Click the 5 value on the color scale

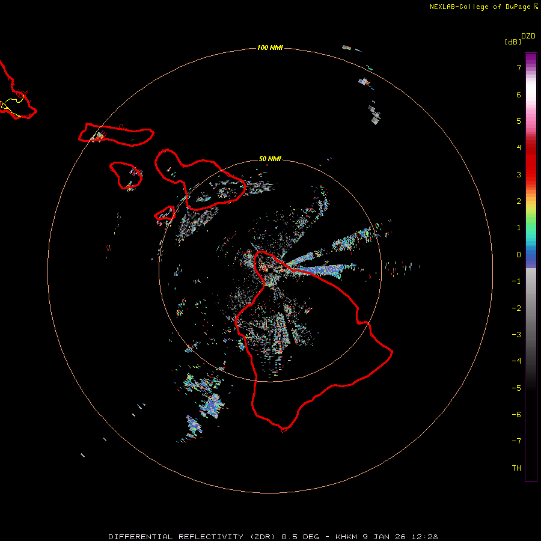(519, 121)
